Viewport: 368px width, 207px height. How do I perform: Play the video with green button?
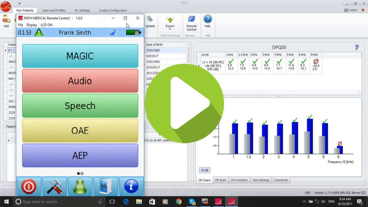(x=184, y=103)
